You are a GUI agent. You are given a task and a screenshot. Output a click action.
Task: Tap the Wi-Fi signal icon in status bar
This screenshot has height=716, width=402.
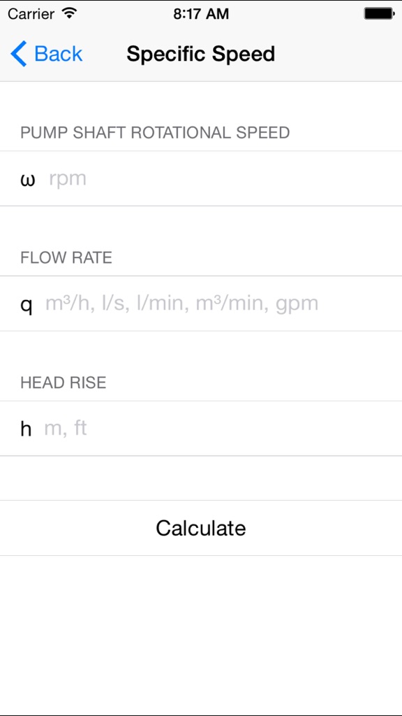tap(69, 13)
